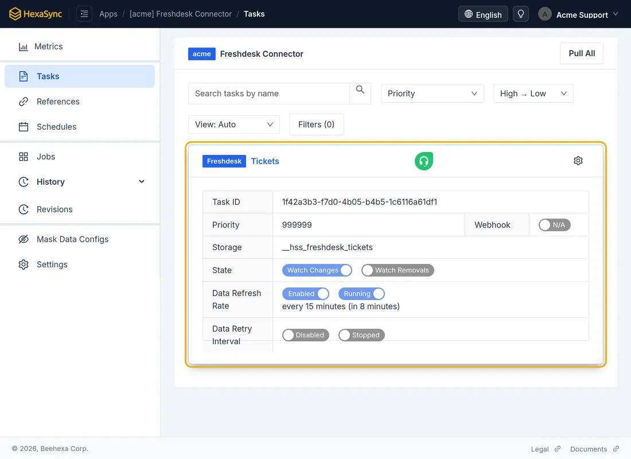Open the Legal footer link

click(x=540, y=449)
